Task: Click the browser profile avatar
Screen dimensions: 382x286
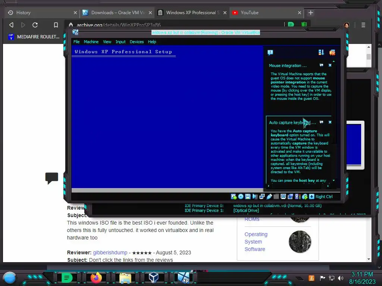Action: pyautogui.click(x=347, y=25)
